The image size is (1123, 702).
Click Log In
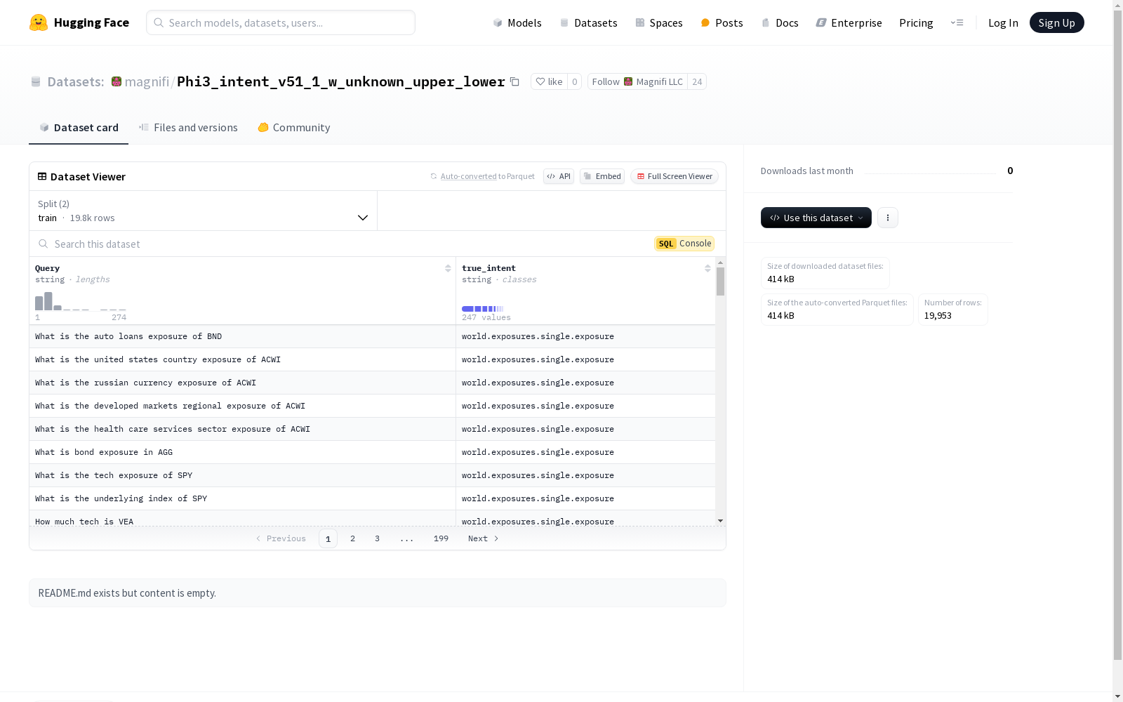tap(1003, 22)
